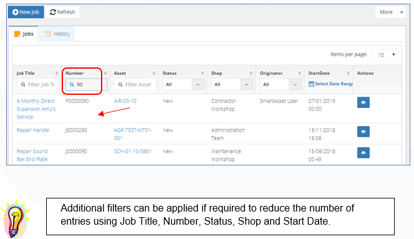Click Administration Team shop cell
Screen dimensions: 414x239
[x=228, y=134]
